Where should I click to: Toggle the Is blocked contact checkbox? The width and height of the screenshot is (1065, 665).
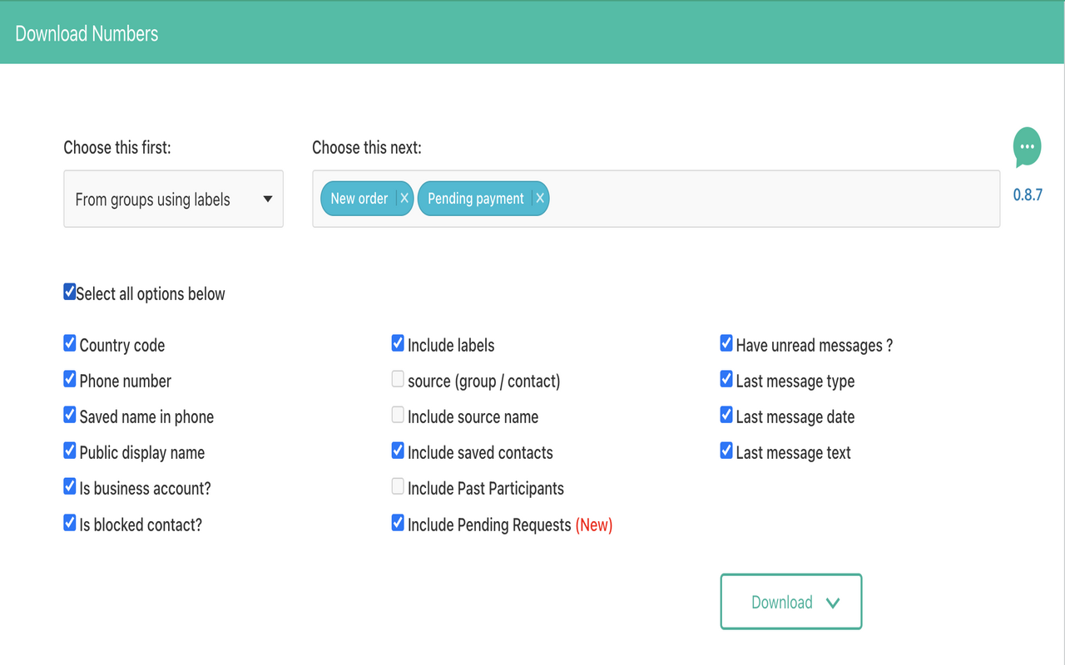point(70,524)
